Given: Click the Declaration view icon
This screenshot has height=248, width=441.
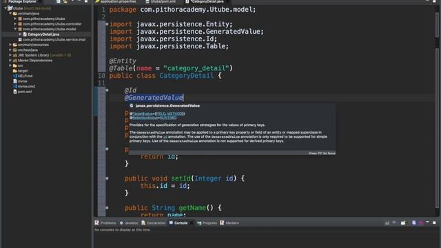Looking at the screenshot, I should 143,223.
